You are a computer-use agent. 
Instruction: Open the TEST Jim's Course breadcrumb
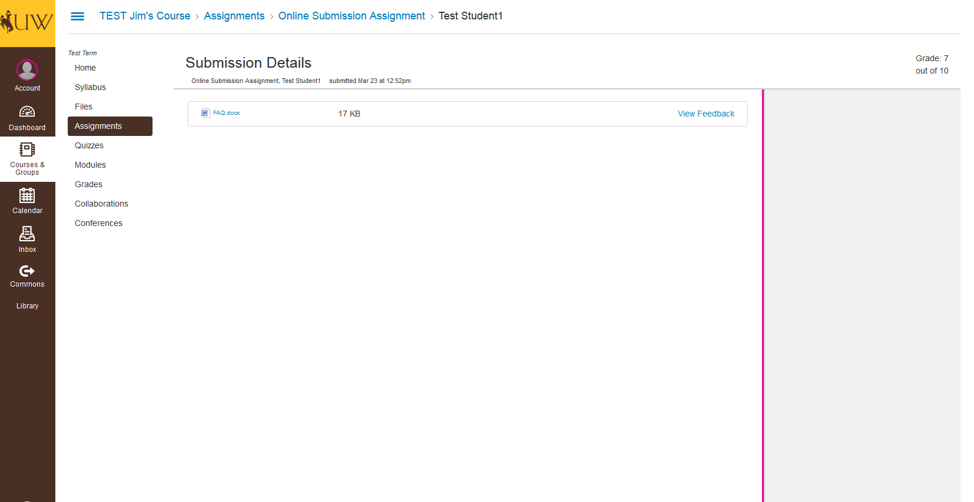(x=145, y=16)
